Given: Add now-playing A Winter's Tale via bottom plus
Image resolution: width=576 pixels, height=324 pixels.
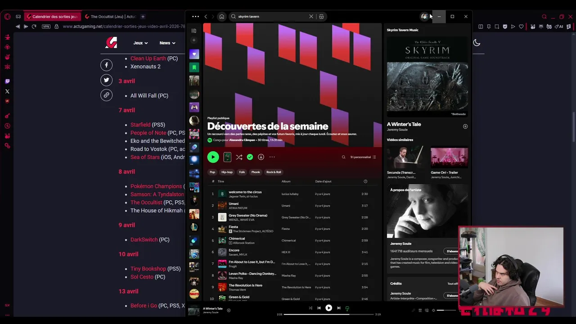Looking at the screenshot, I should tap(229, 310).
